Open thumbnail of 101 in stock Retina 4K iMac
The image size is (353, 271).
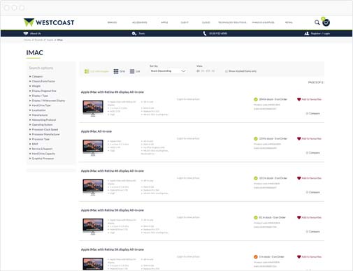(x=93, y=187)
